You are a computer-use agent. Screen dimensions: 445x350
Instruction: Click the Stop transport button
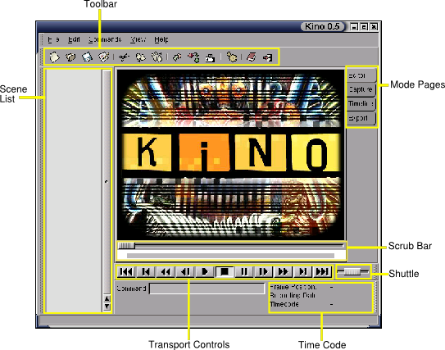pos(225,272)
